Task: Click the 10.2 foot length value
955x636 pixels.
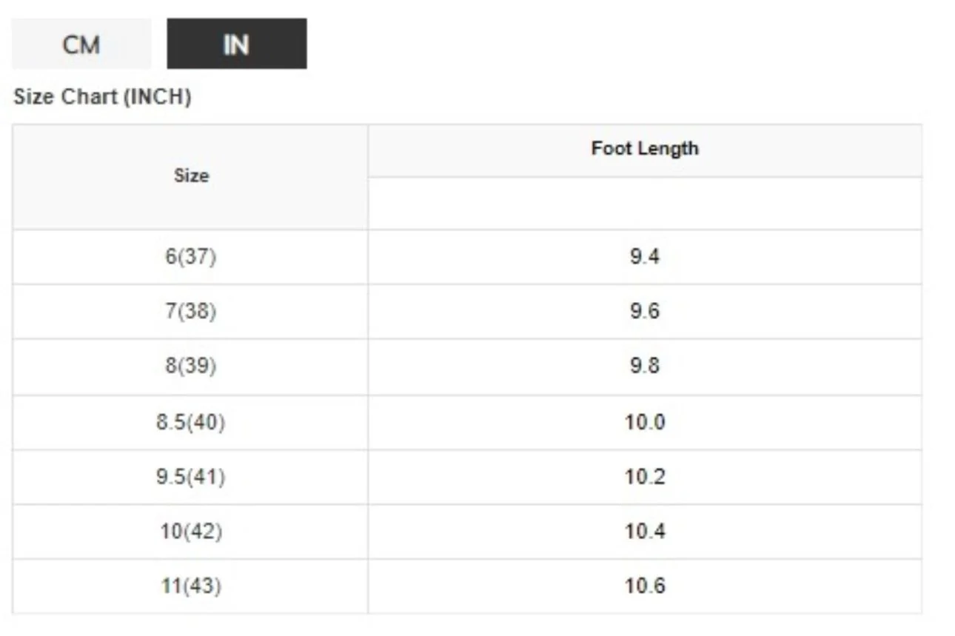Action: pos(644,476)
